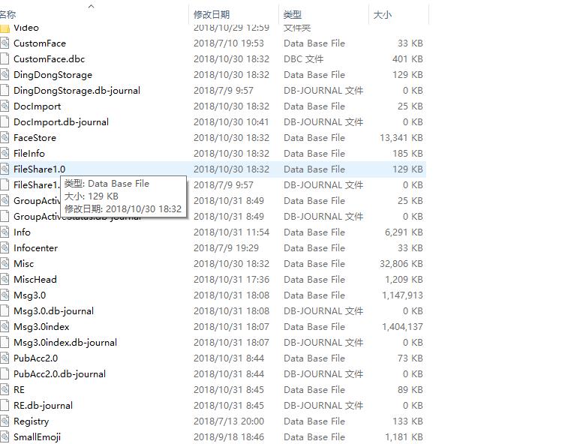Click the PubAcc2.0.db-journal file icon
Image resolution: width=580 pixels, height=444 pixels.
[x=5, y=374]
